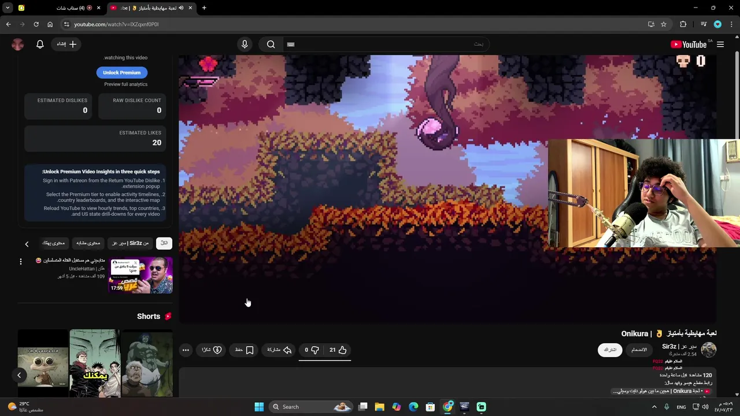Open the weather widget showing 29°C

(26, 407)
